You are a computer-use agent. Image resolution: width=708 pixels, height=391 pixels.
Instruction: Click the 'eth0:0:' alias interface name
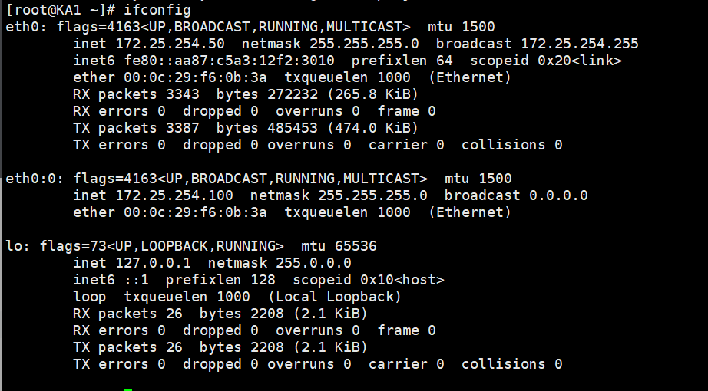pos(35,179)
